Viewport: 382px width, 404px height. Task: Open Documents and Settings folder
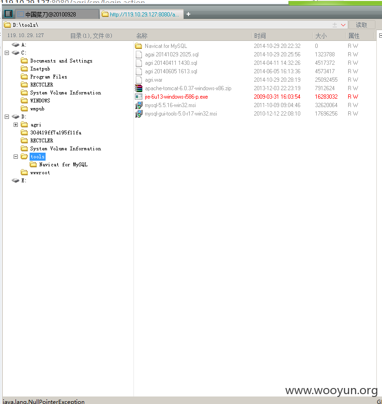click(x=61, y=61)
